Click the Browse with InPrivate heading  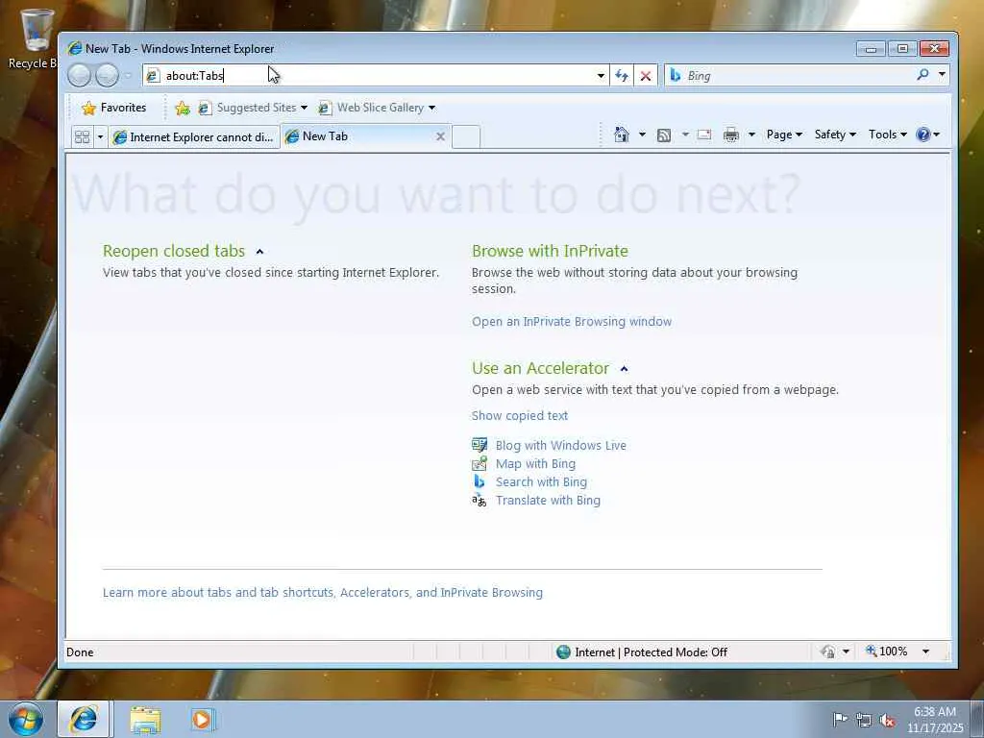click(550, 251)
